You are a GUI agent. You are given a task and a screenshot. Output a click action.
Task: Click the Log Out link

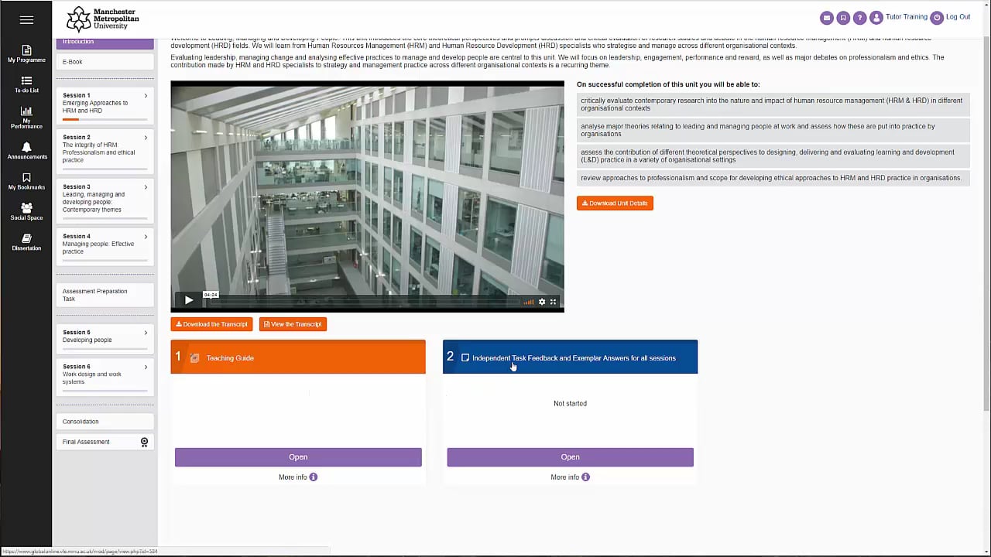pyautogui.click(x=958, y=17)
